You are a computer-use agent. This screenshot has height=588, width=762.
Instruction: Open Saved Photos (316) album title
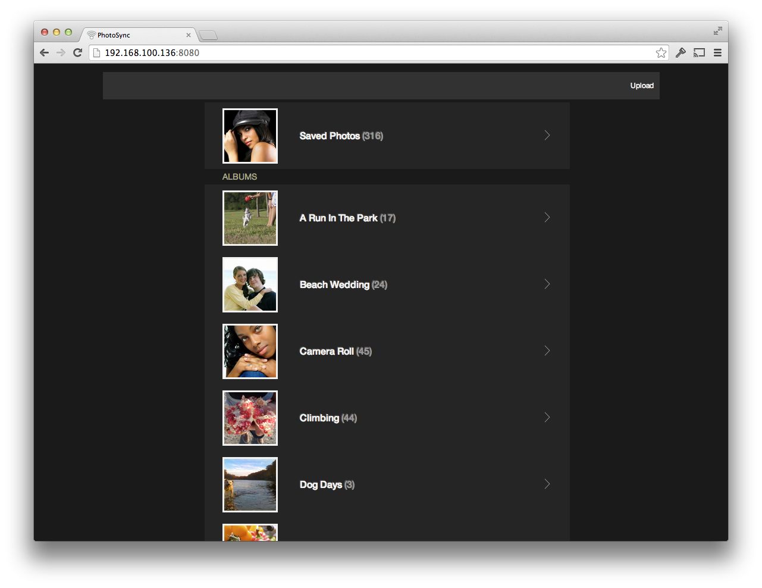point(341,136)
